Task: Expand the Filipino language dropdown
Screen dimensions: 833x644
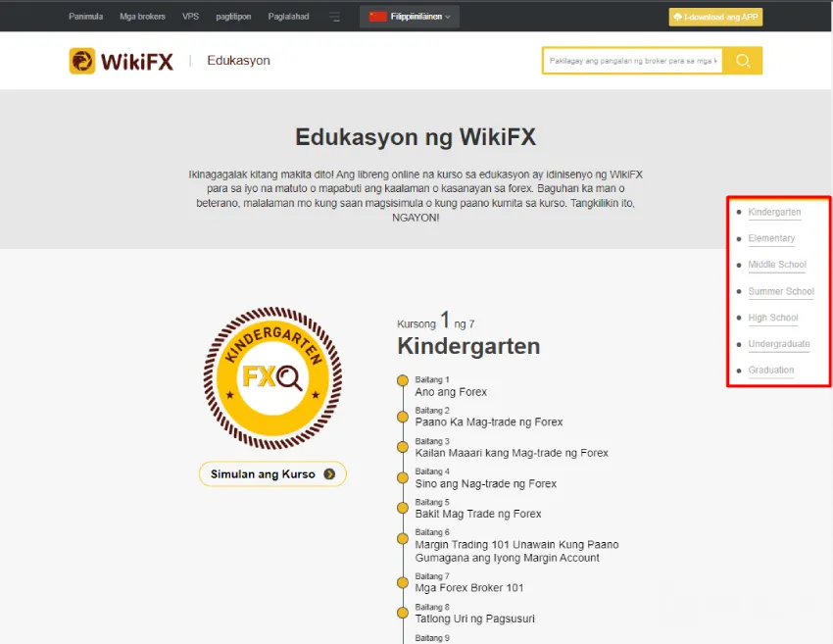Action: coord(410,17)
